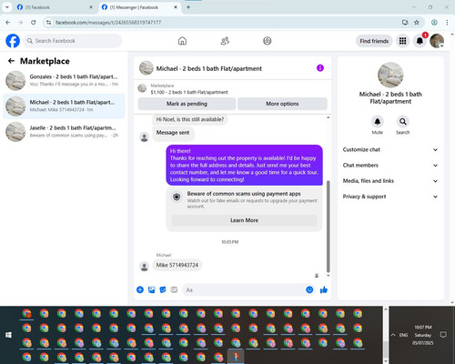Screen dimensions: 455x364
Task: Go back with the browser back arrow
Action: (x=8, y=22)
